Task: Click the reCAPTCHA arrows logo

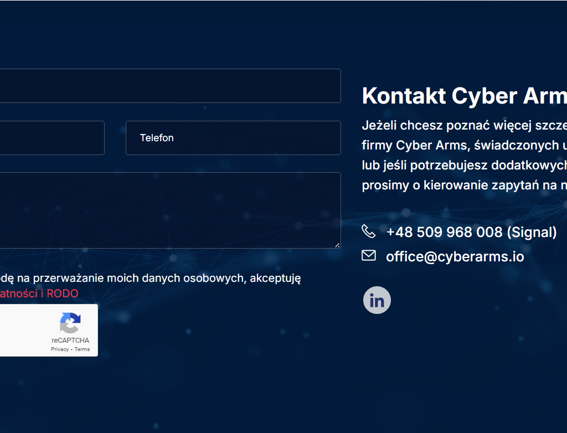Action: (70, 323)
